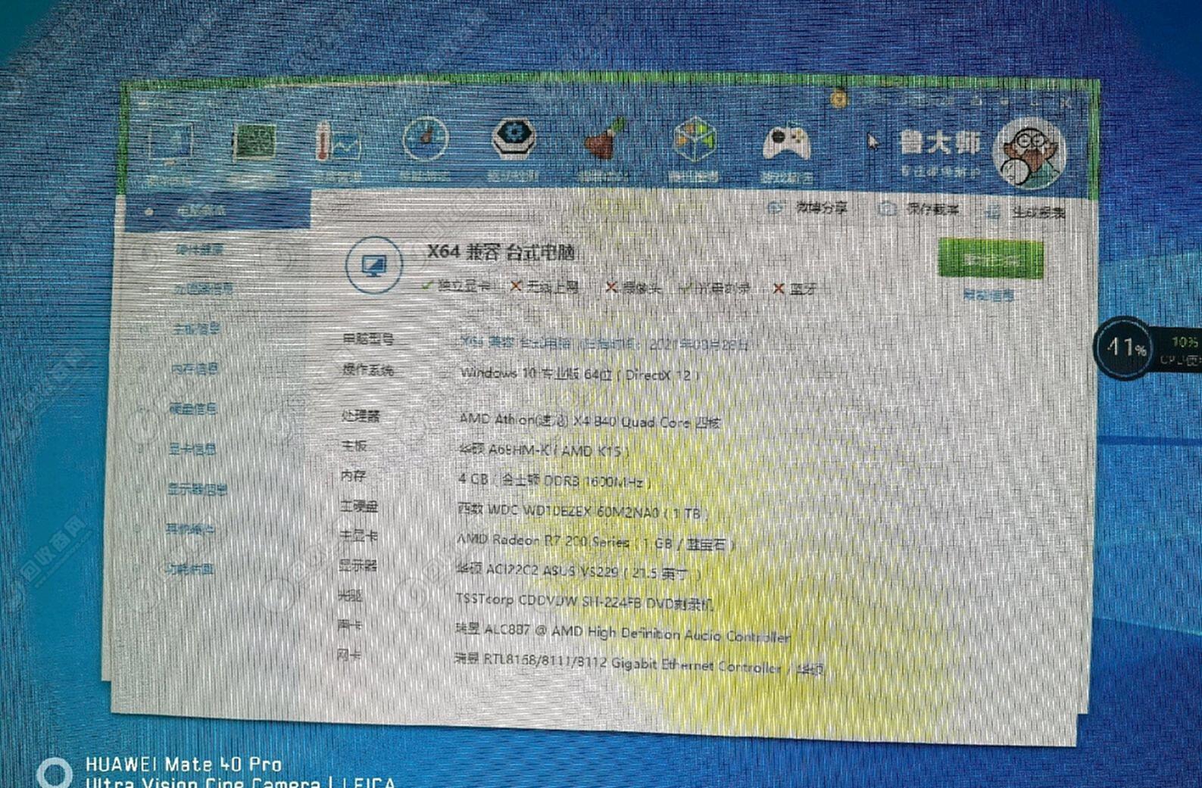
Task: Click 生成报表 generate report link
Action: click(1026, 213)
